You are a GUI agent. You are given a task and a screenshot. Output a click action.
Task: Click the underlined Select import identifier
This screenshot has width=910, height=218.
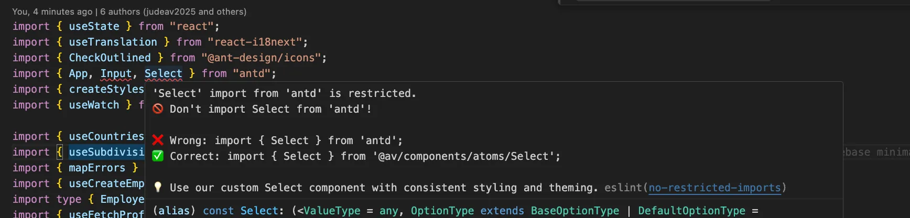point(163,73)
